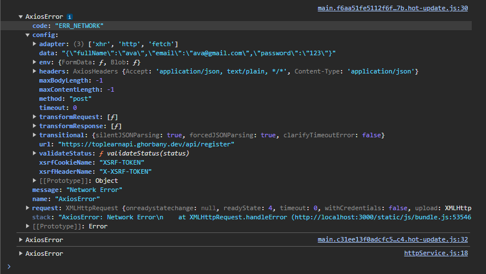Expand the request XMLHttpRequest entry
This screenshot has width=486, height=274.
coord(27,208)
